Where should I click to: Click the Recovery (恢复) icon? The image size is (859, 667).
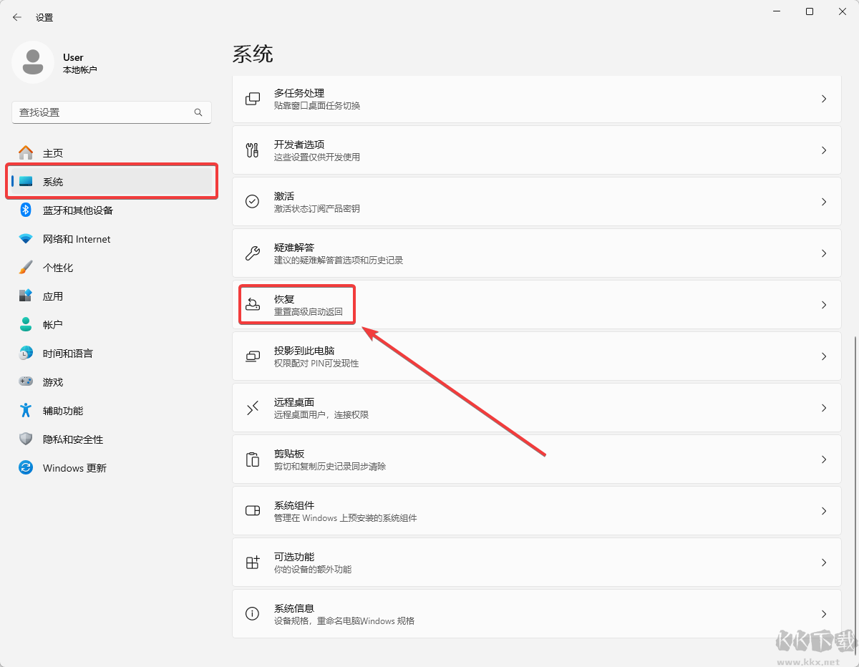[x=253, y=305]
